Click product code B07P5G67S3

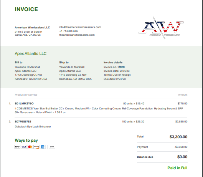pos(23,122)
